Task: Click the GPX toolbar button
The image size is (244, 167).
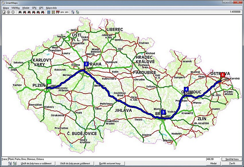Action: (62, 12)
